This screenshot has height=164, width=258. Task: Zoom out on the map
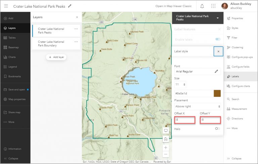(166, 154)
